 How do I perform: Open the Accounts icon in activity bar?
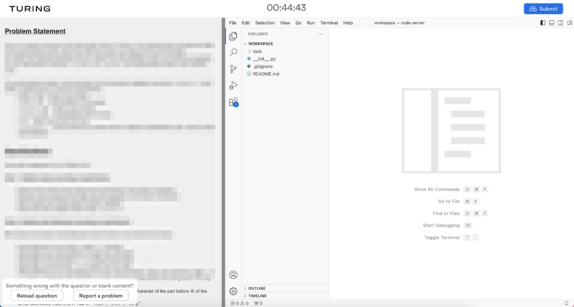click(233, 275)
